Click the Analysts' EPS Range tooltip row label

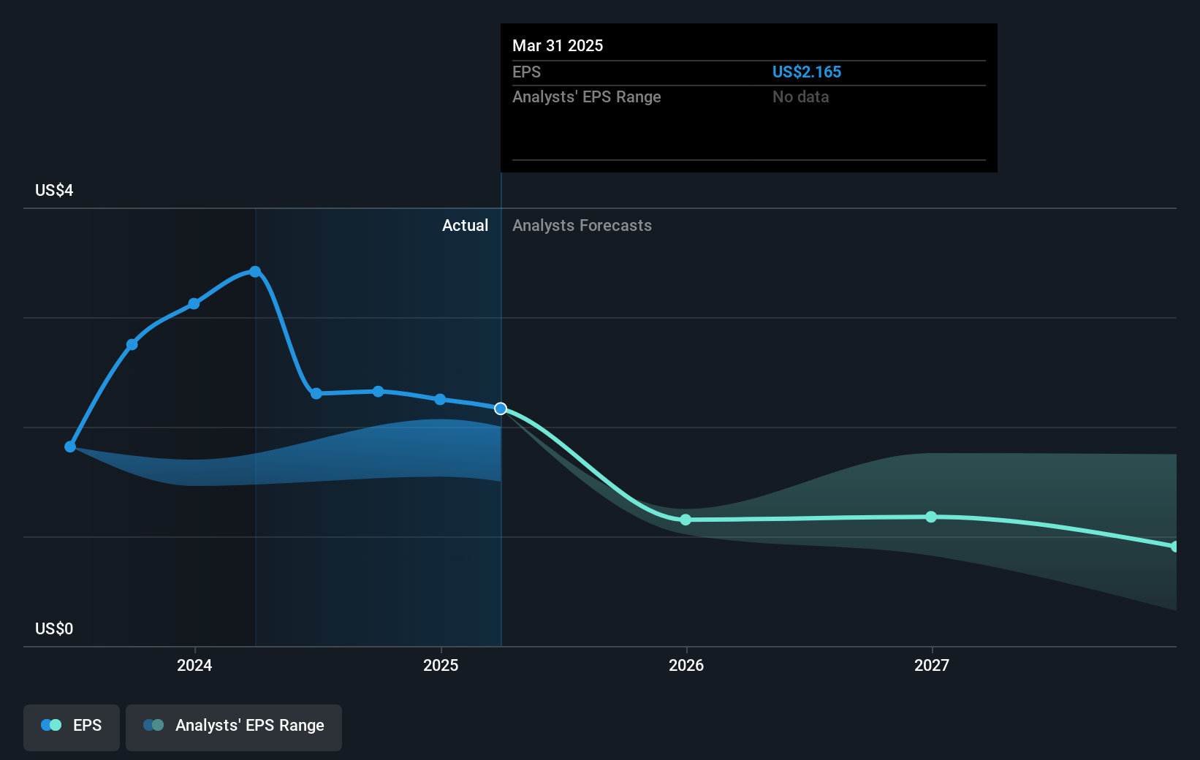pos(587,96)
